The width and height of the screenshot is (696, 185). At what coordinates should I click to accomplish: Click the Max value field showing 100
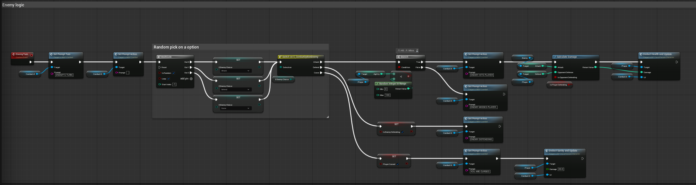coord(387,95)
